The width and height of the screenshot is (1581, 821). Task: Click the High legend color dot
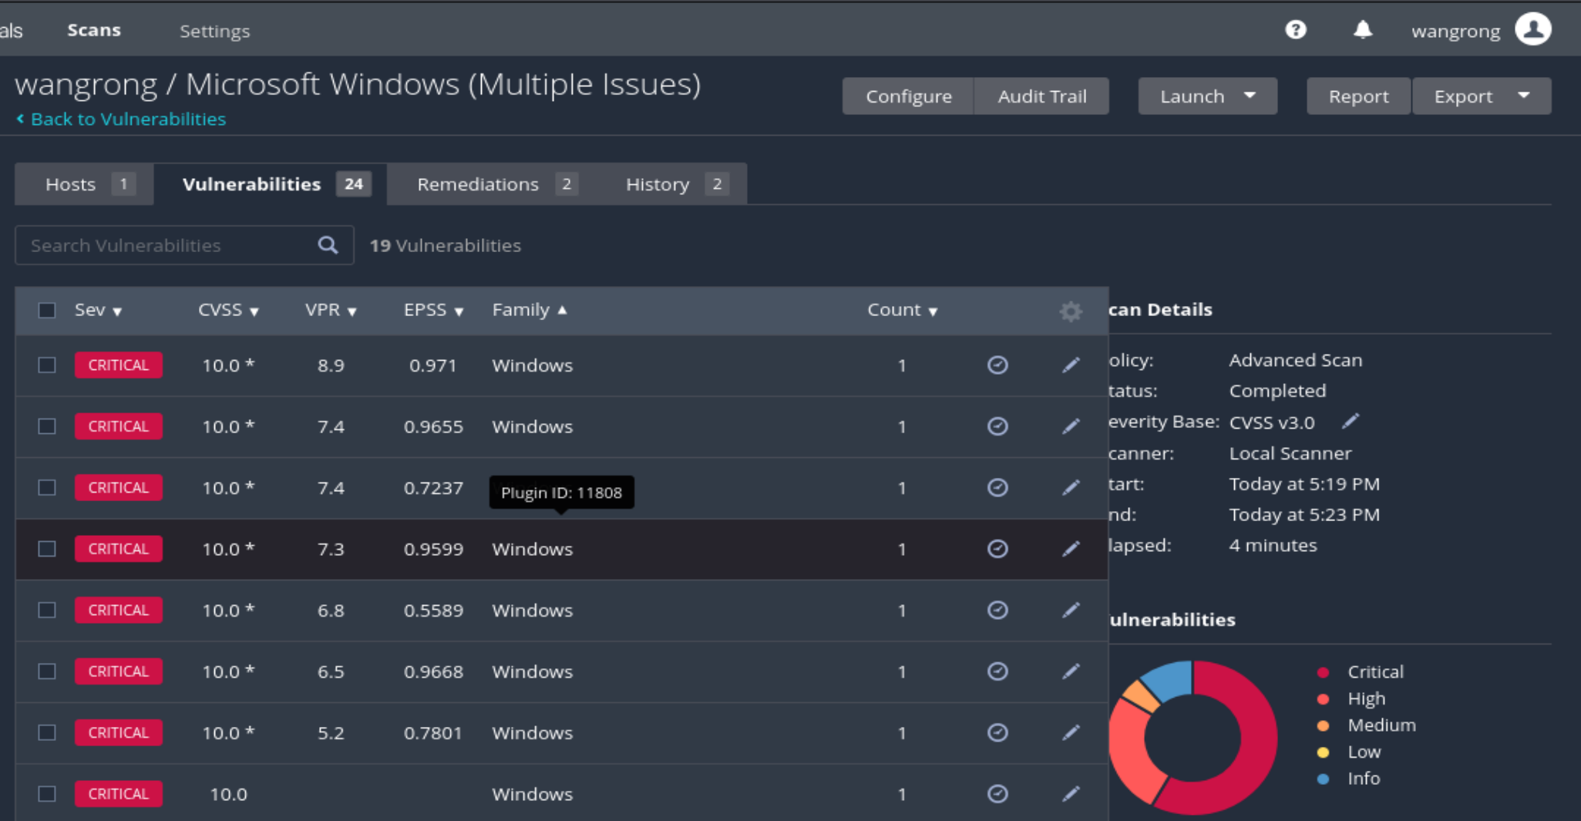pos(1323,699)
